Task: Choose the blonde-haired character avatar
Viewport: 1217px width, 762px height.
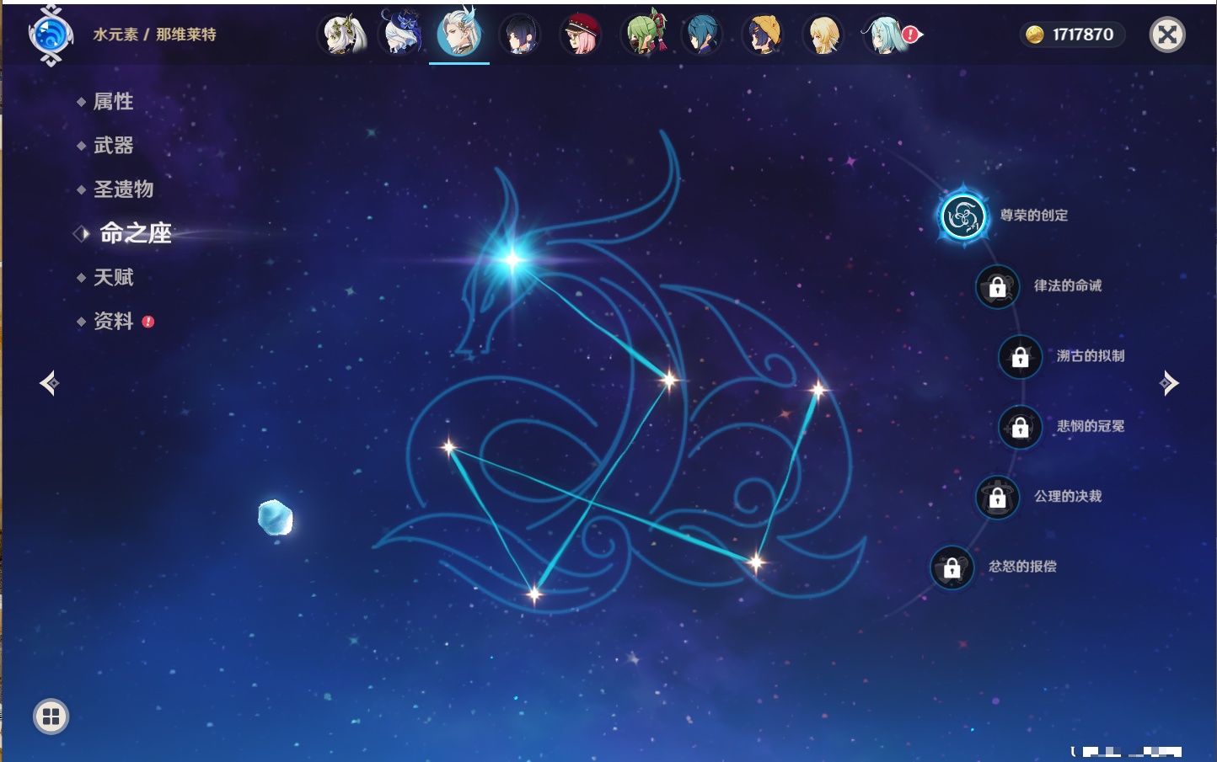Action: click(x=823, y=35)
